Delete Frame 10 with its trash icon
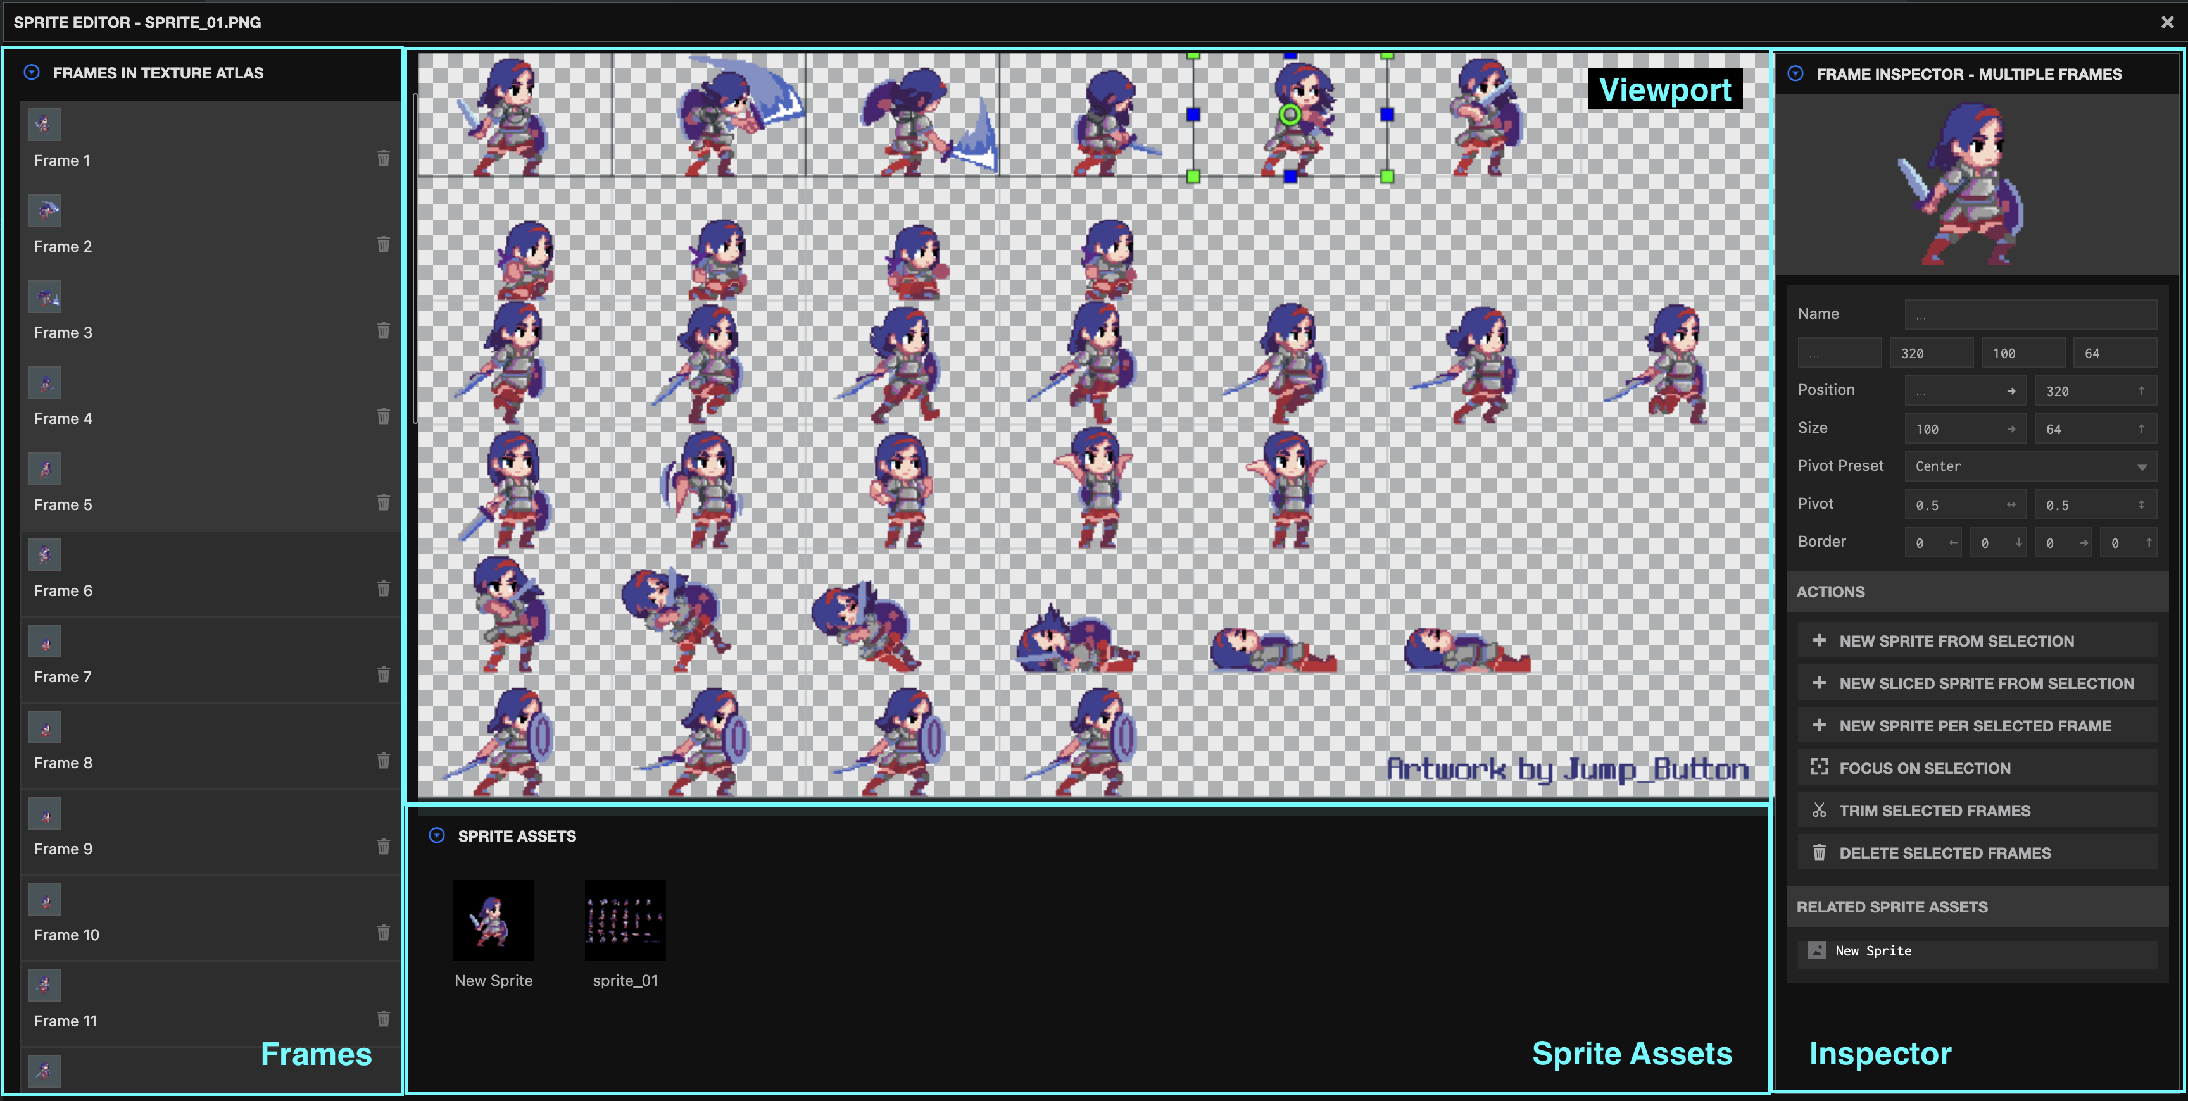Image resolution: width=2188 pixels, height=1101 pixels. (x=383, y=933)
